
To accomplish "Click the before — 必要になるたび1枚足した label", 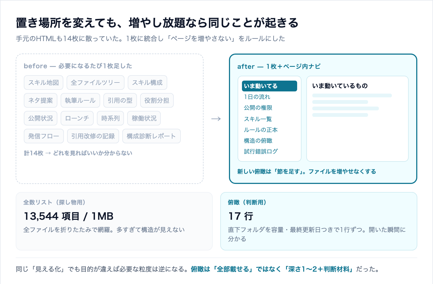I will (78, 66).
